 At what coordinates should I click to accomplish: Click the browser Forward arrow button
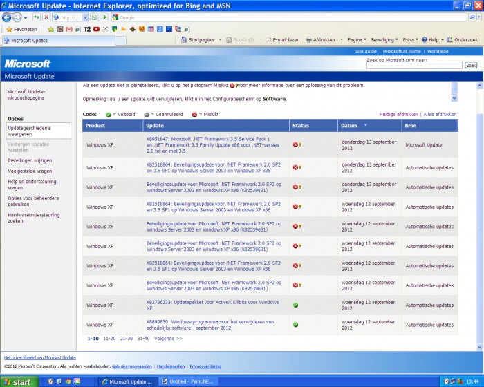[x=17, y=17]
